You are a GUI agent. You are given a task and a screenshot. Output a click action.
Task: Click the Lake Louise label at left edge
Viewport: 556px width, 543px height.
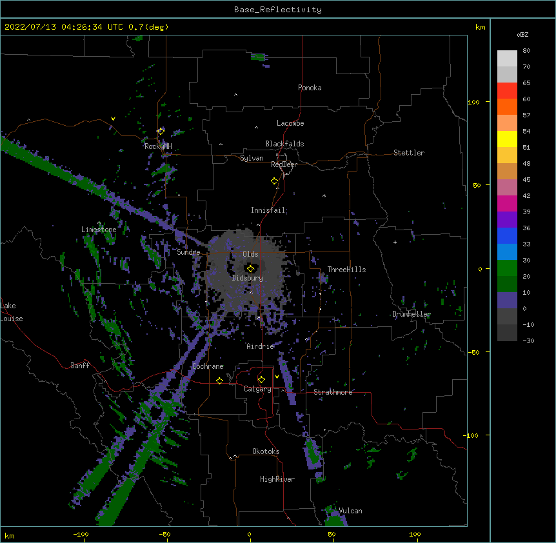click(12, 312)
